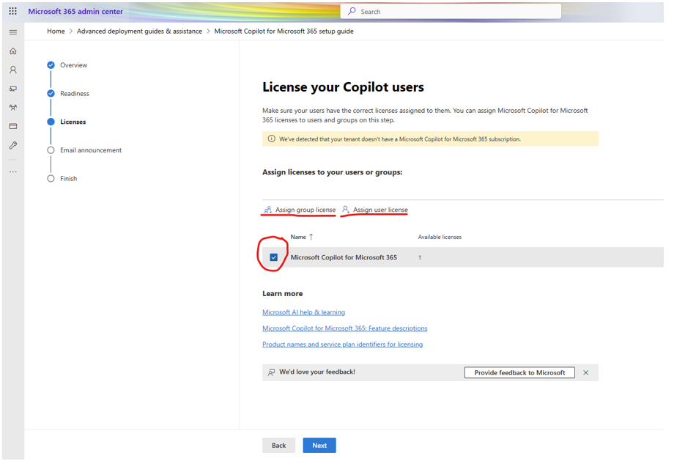The height and width of the screenshot is (461, 696).
Task: Open the app launcher waffle icon
Action: pos(12,12)
